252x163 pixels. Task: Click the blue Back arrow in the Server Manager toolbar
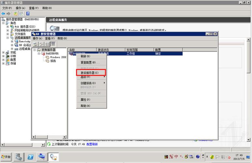[x=3, y=14]
